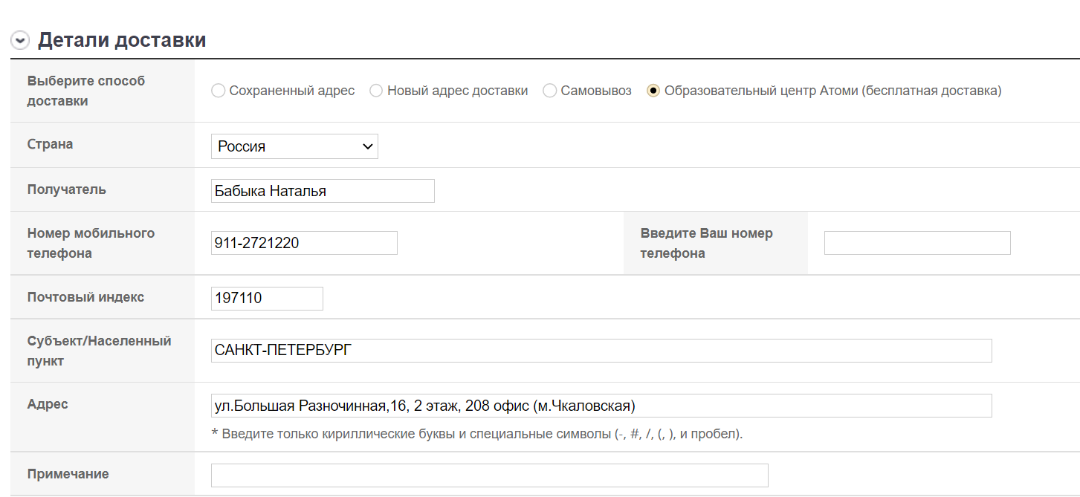Viewport: 1080px width, 497px height.
Task: Select Образовательный центр Атоми radio button
Action: coord(653,91)
